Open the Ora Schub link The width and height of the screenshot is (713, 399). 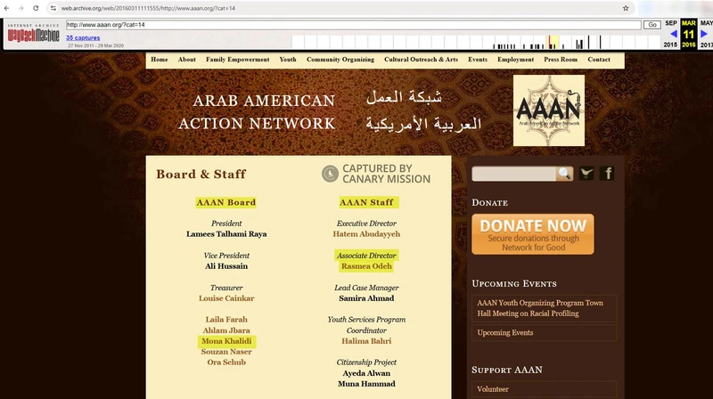coord(226,362)
